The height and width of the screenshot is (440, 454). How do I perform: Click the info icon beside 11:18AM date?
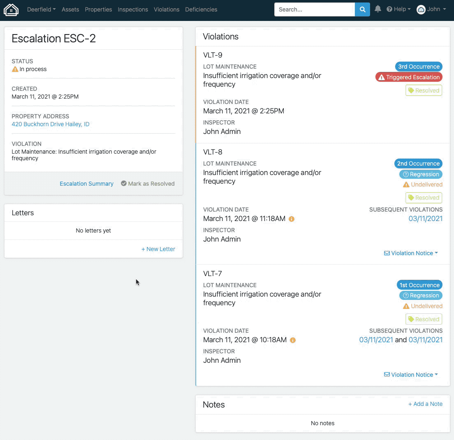click(292, 219)
